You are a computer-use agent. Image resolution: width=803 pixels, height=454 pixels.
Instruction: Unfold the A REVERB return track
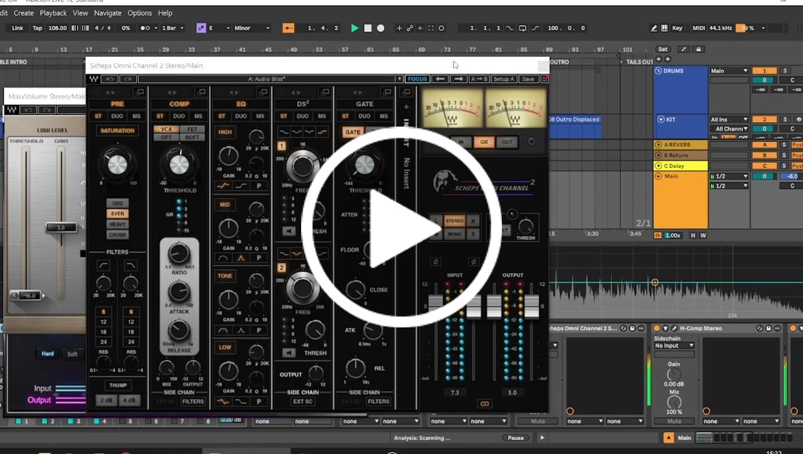(x=659, y=145)
